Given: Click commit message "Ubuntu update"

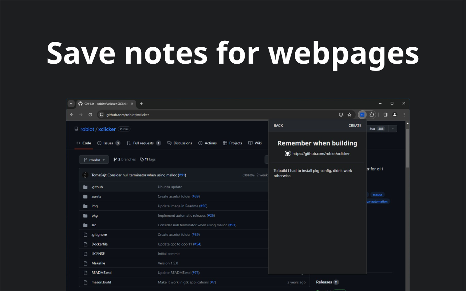Looking at the screenshot, I should click(170, 187).
